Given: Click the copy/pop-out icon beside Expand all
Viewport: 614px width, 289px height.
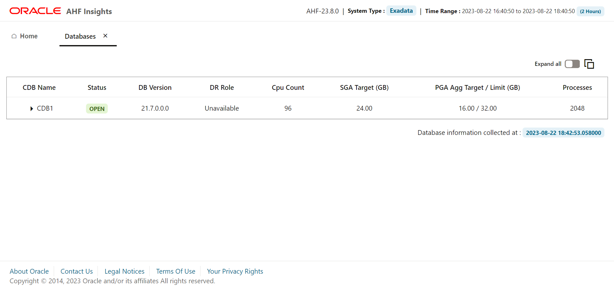Looking at the screenshot, I should 589,64.
